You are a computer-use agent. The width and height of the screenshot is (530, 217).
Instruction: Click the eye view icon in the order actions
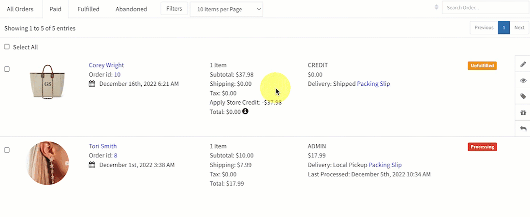click(523, 80)
